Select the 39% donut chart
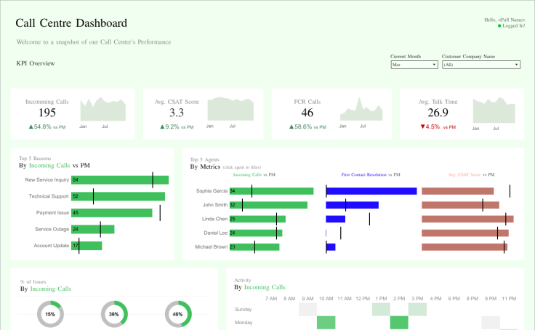The image size is (535, 330). pos(114,314)
